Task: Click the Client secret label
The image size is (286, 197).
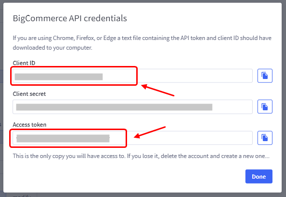Action: click(29, 94)
